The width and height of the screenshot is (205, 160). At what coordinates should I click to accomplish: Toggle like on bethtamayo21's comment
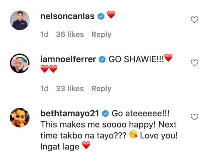coord(194,117)
